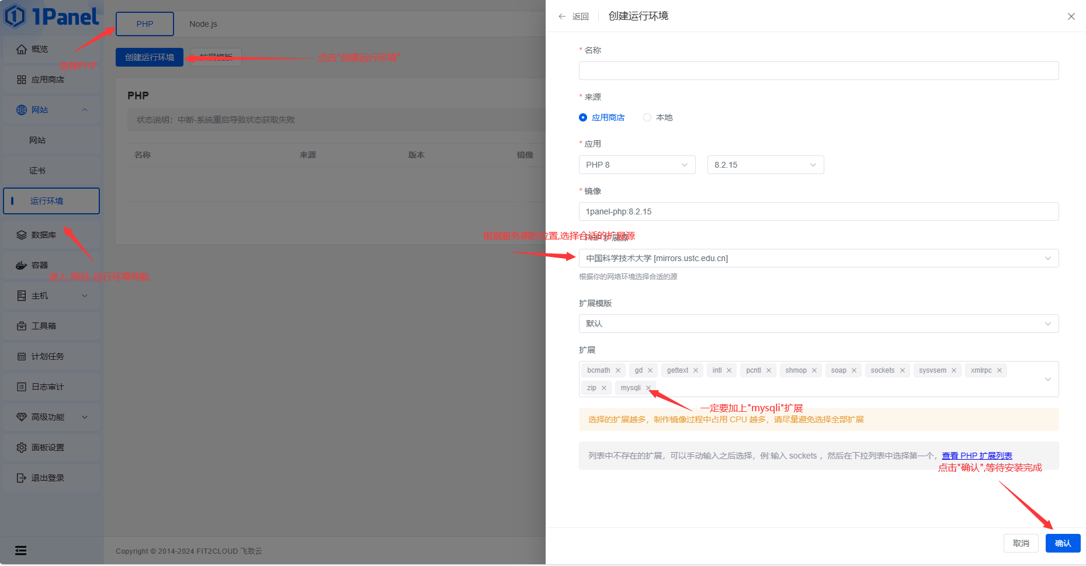Click the 创建运行环境 button
The width and height of the screenshot is (1086, 566).
tap(149, 57)
